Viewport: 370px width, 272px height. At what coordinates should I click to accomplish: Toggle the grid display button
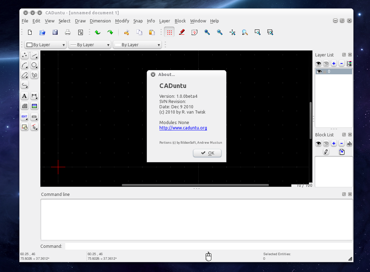[x=170, y=33]
